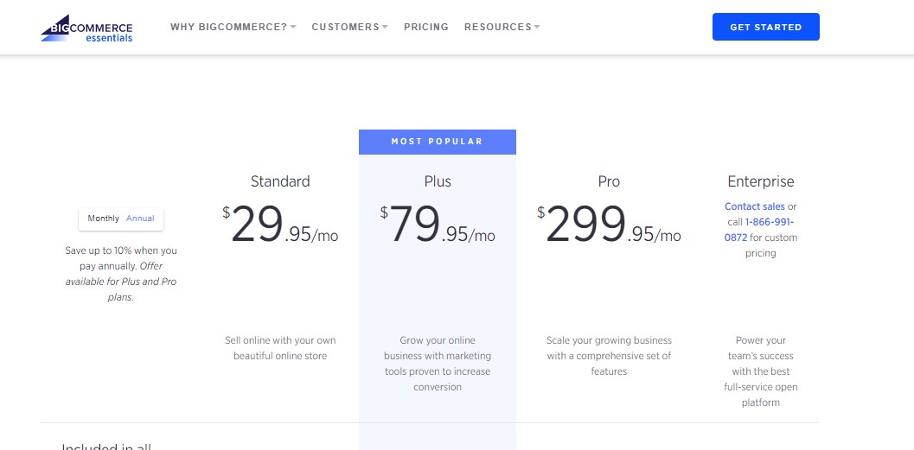Select the Standard plan heading

pyautogui.click(x=280, y=181)
